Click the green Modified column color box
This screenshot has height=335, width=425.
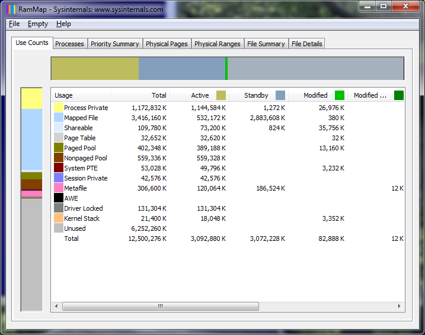[340, 95]
